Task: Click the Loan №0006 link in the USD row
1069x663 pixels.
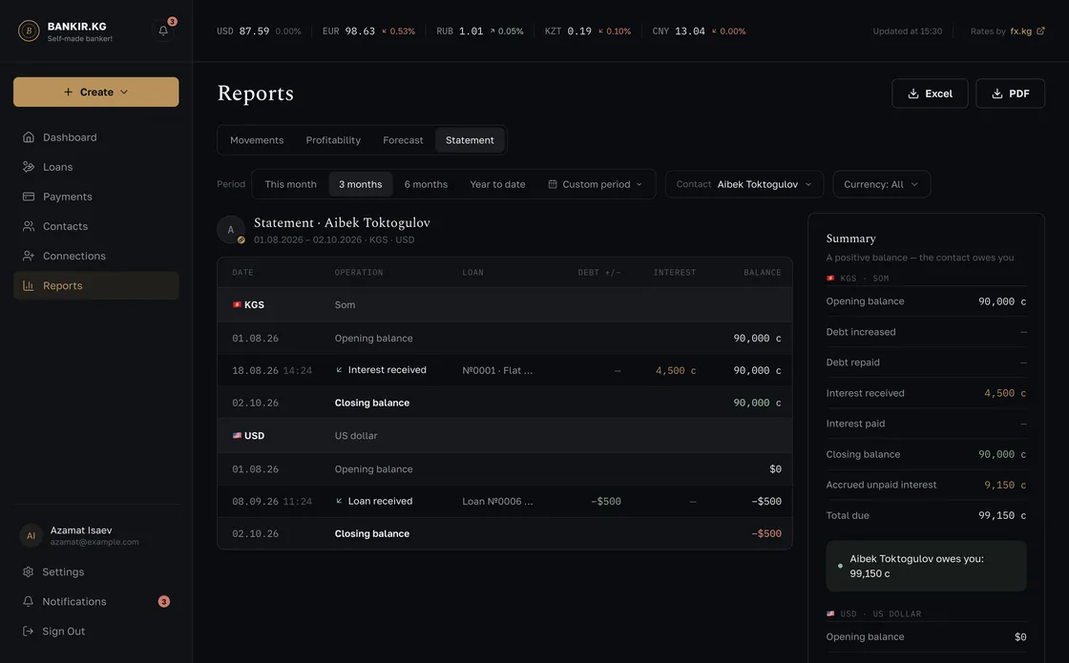Action: click(x=497, y=502)
